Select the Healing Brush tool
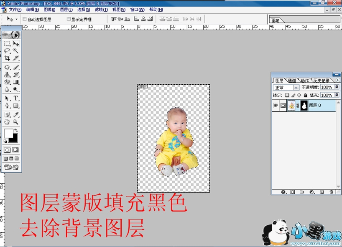Viewport: 342px width, 247px height. click(7, 67)
